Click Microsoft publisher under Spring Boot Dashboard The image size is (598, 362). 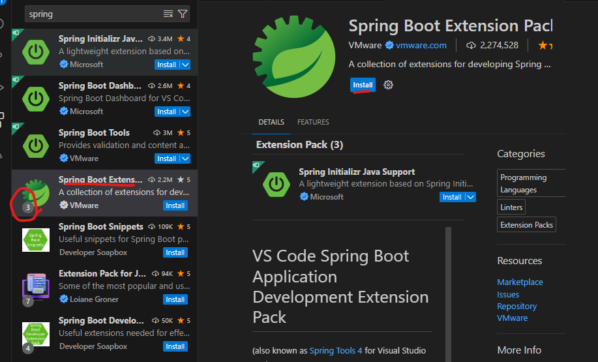(x=87, y=112)
